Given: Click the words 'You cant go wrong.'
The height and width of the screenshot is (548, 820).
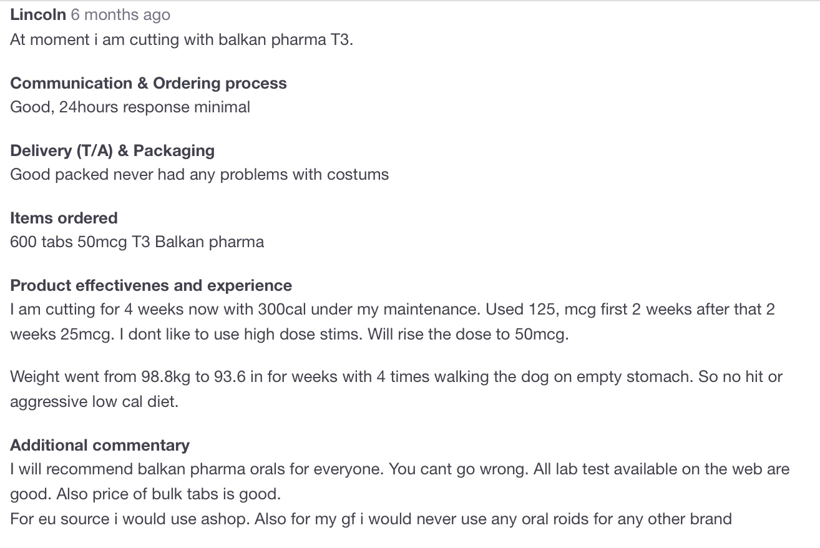Looking at the screenshot, I should [459, 469].
